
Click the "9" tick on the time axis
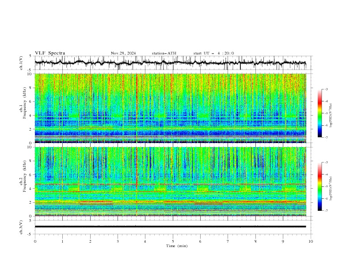coord(283,241)
